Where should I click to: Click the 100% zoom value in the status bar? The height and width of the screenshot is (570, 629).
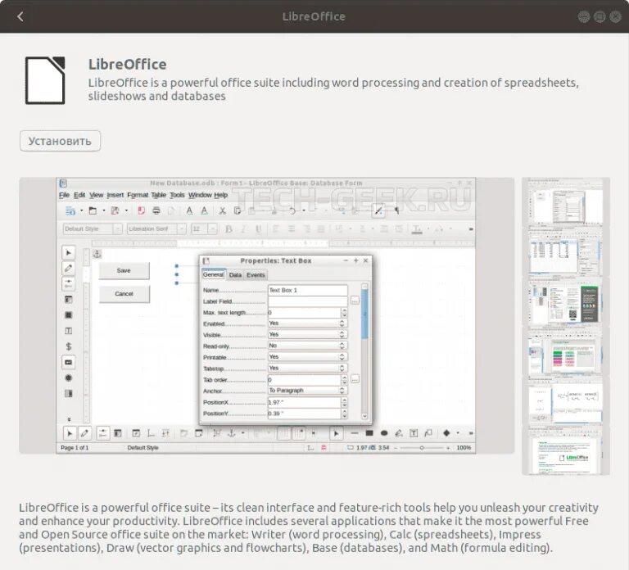(x=464, y=448)
